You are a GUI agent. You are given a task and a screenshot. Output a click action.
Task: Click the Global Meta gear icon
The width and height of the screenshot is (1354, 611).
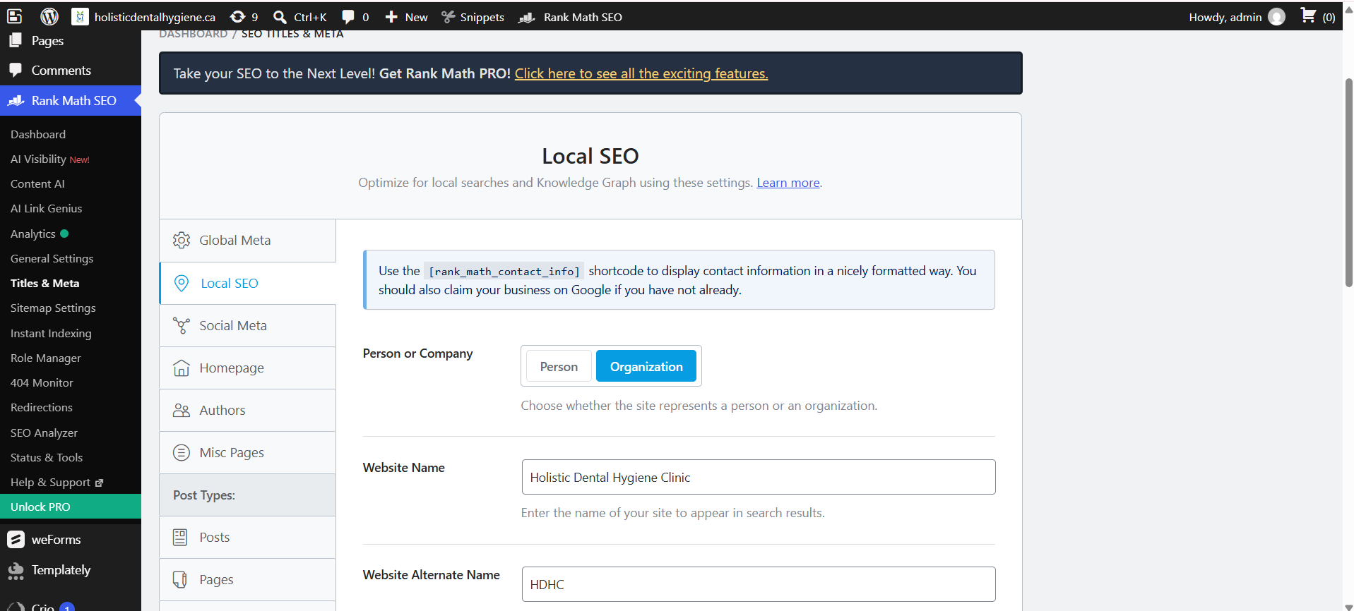(182, 241)
